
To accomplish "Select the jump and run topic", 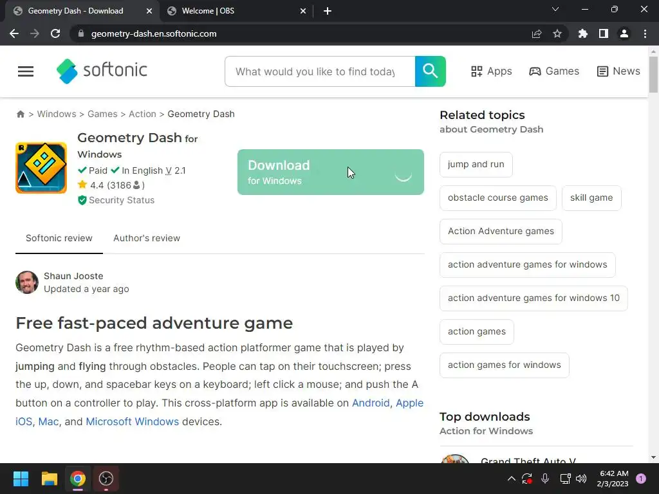I will tap(476, 164).
